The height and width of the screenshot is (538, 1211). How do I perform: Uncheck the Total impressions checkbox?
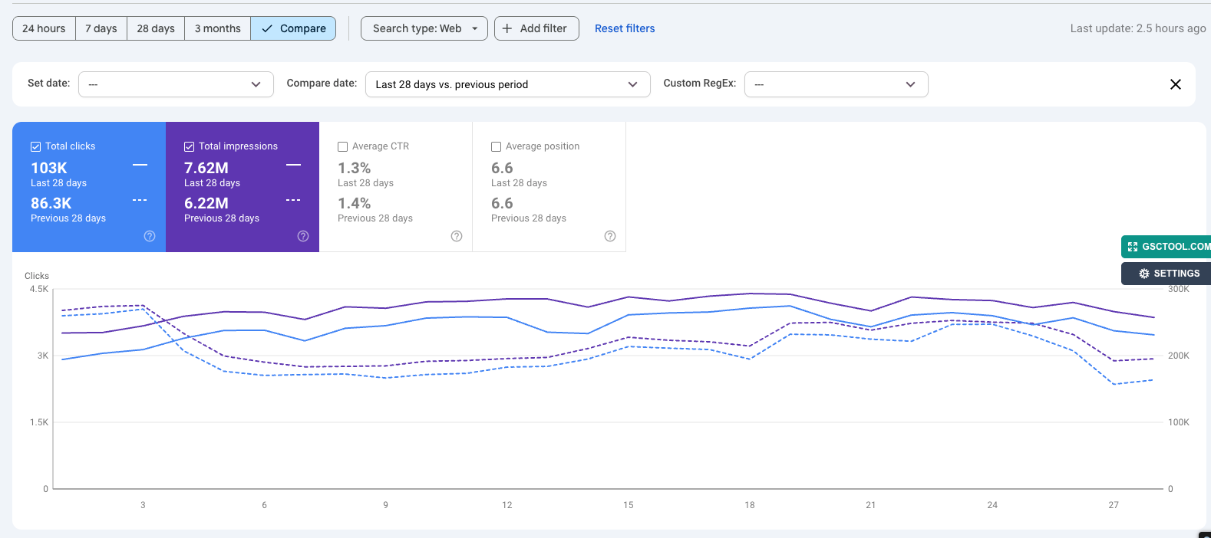(x=189, y=146)
